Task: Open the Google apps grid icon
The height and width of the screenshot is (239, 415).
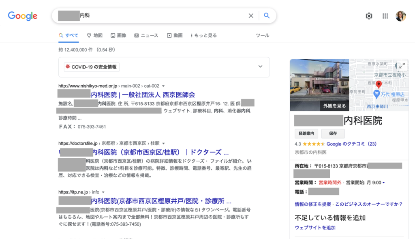Action: point(385,16)
